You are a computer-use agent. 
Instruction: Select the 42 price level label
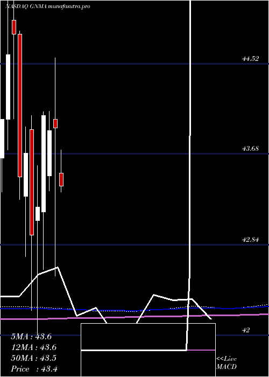click(246, 330)
